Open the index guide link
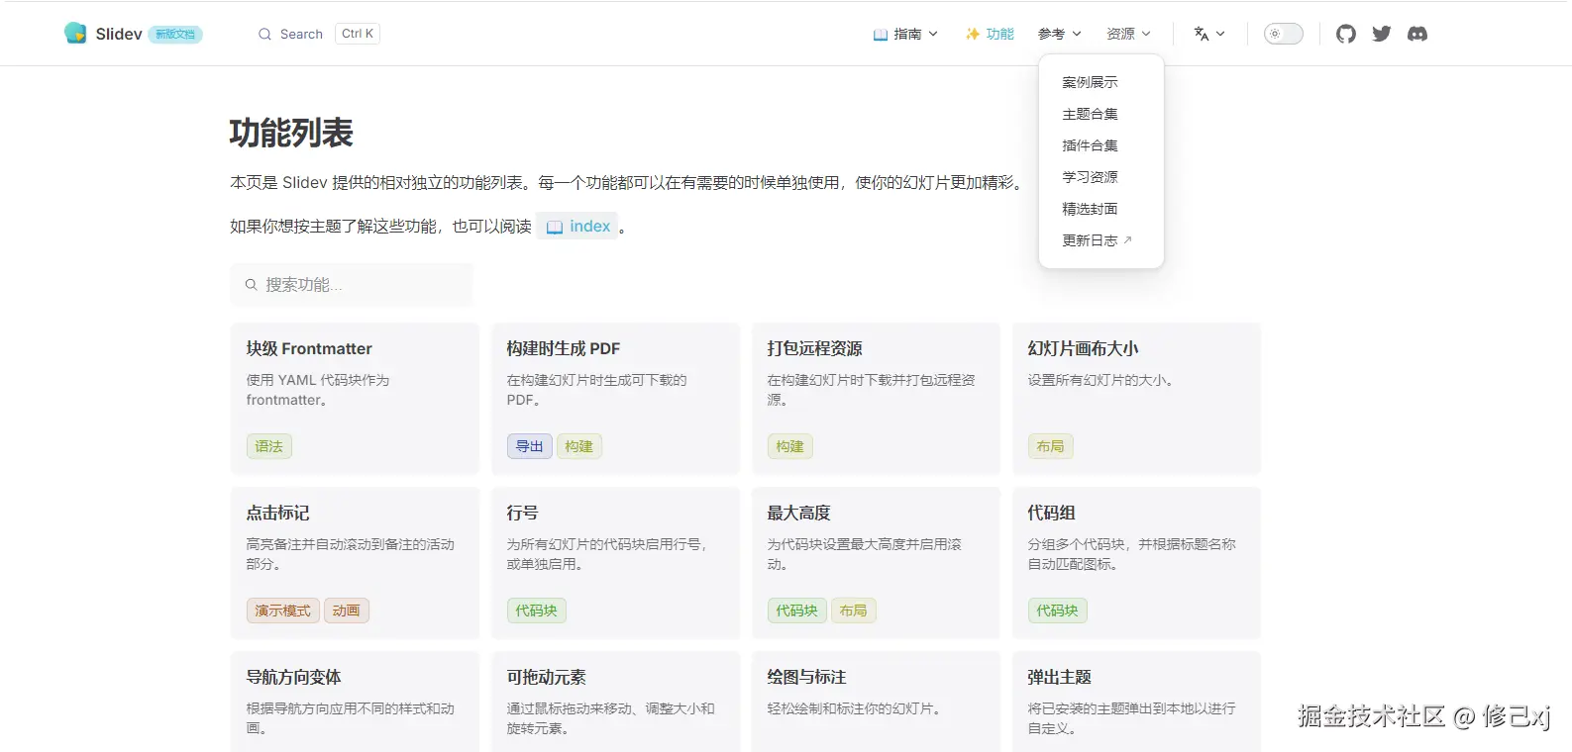 point(577,227)
